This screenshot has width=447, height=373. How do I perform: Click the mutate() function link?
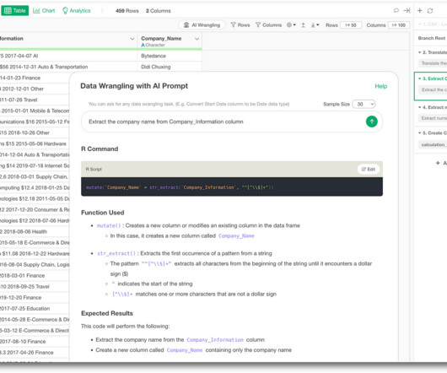click(109, 225)
